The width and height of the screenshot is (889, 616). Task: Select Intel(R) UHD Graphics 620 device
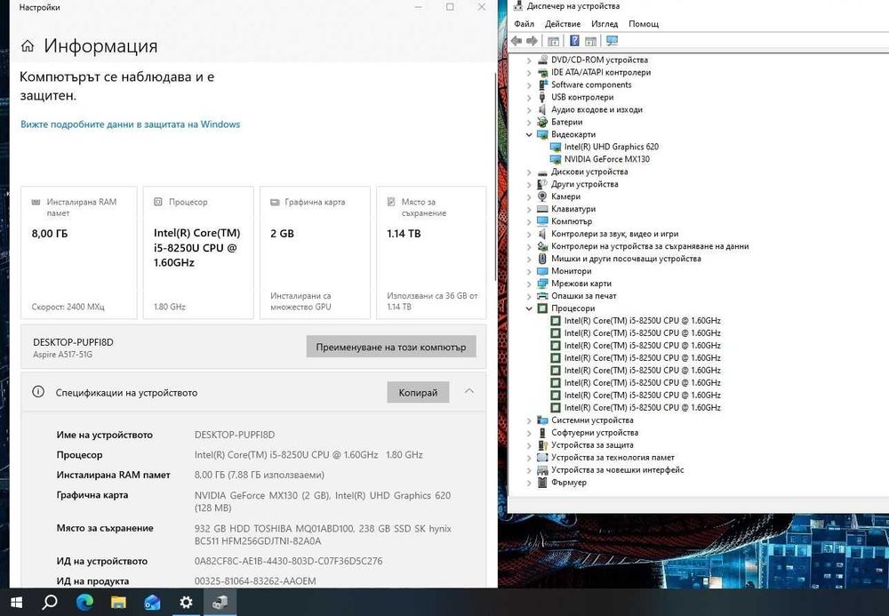[612, 147]
